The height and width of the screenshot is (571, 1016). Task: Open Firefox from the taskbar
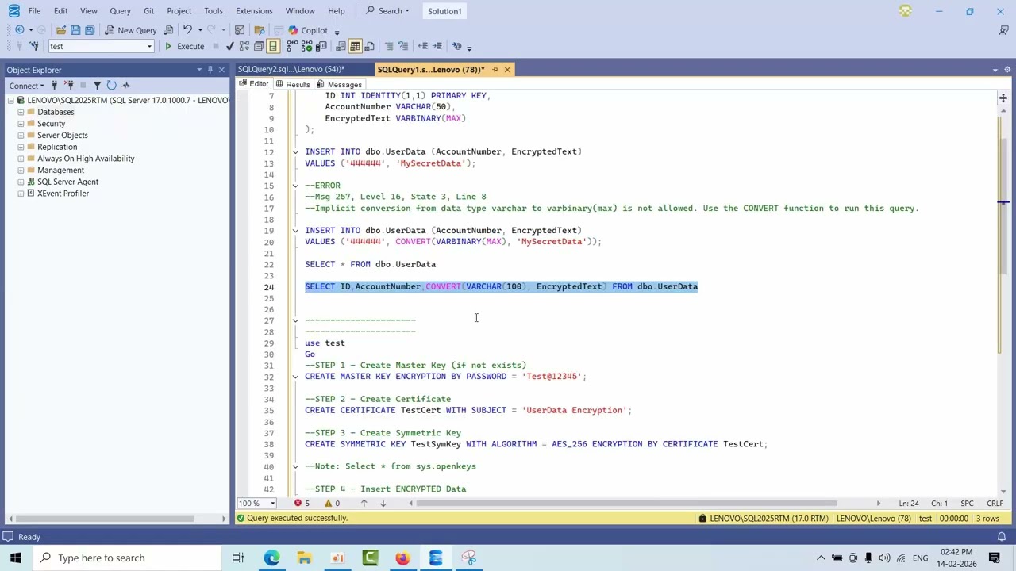click(403, 558)
